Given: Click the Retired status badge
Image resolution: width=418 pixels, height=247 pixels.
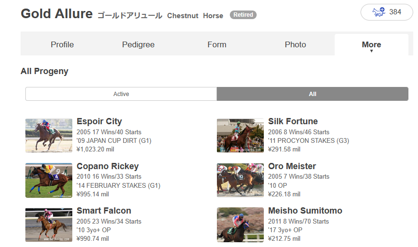Looking at the screenshot, I should point(243,15).
